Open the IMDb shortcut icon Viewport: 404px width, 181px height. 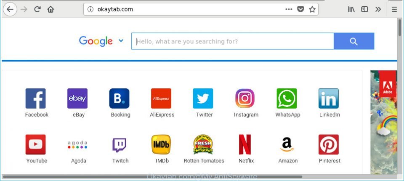[161, 144]
